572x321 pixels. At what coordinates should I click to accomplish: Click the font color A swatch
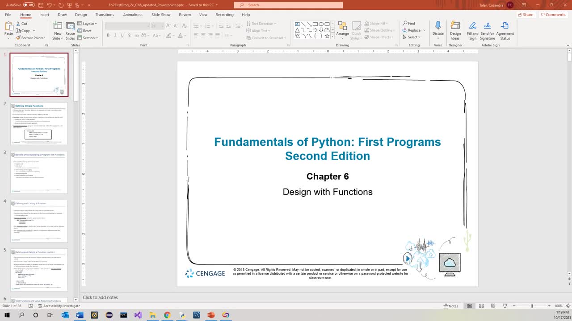pos(180,35)
